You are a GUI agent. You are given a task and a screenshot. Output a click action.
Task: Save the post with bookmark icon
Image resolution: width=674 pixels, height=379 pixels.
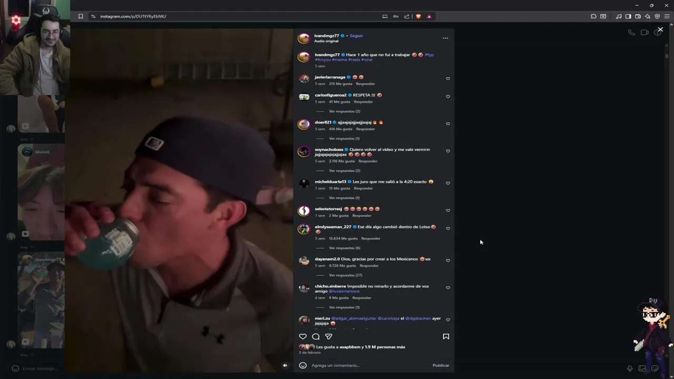tap(446, 336)
